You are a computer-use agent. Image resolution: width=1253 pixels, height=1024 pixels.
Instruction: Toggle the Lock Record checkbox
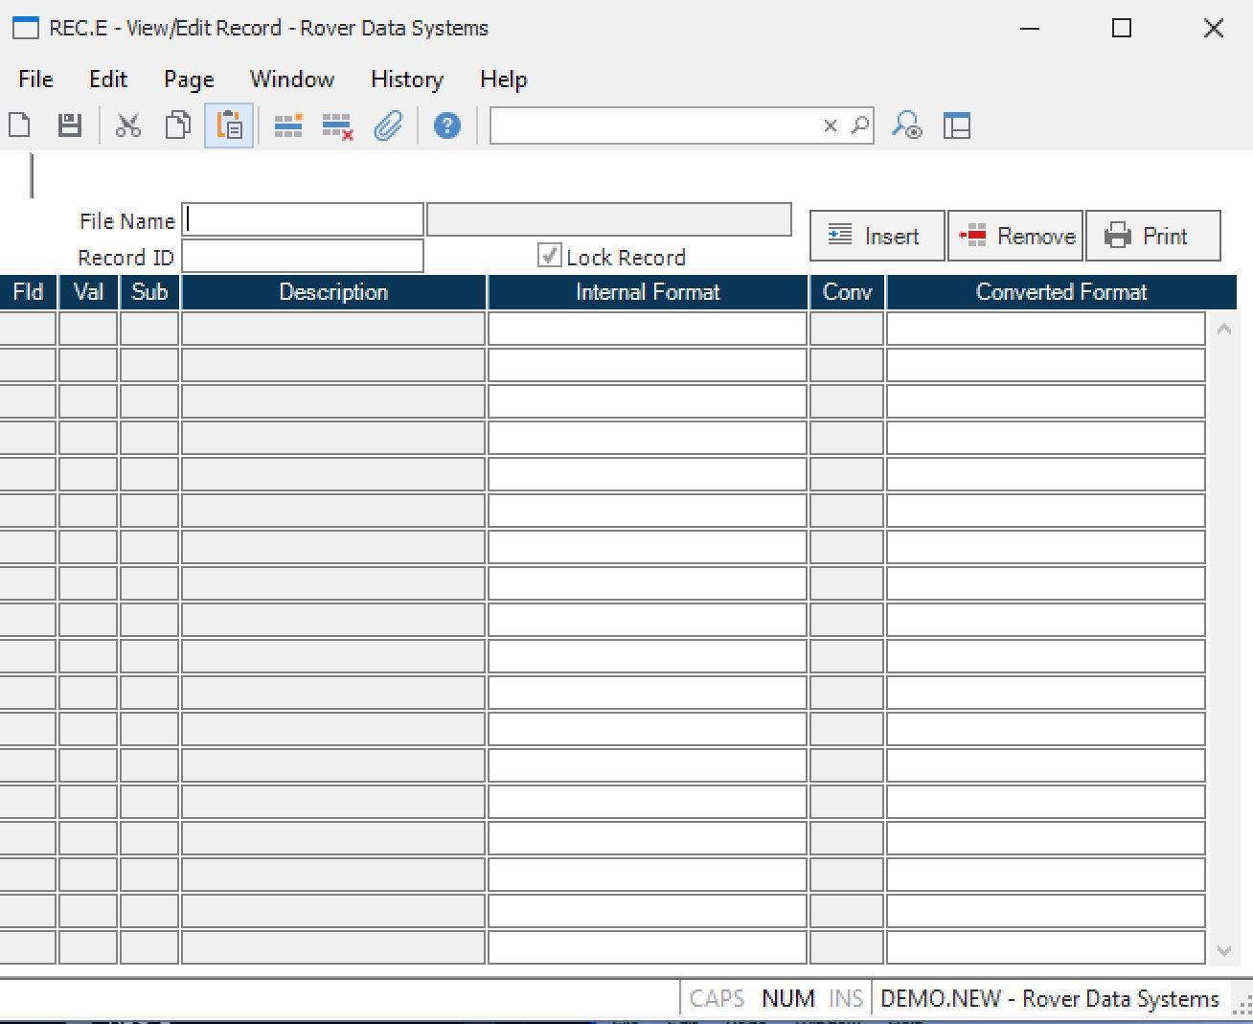point(550,256)
